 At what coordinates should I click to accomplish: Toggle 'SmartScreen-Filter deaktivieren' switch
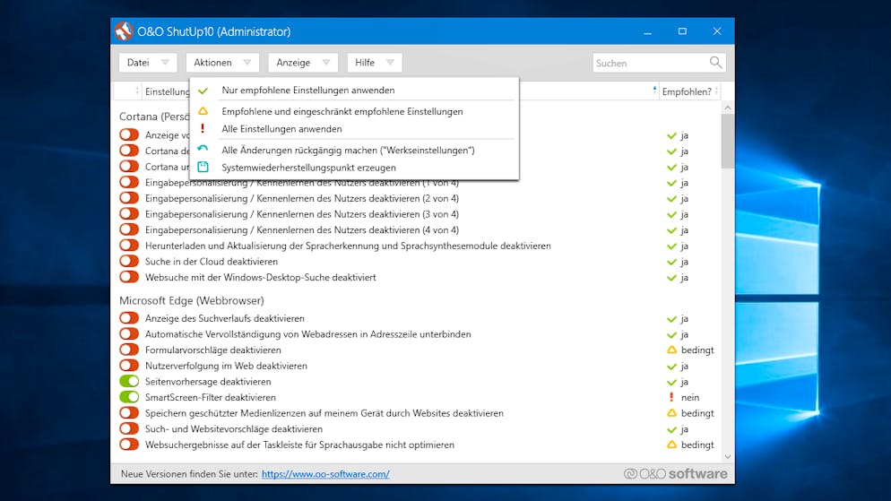[x=129, y=397]
